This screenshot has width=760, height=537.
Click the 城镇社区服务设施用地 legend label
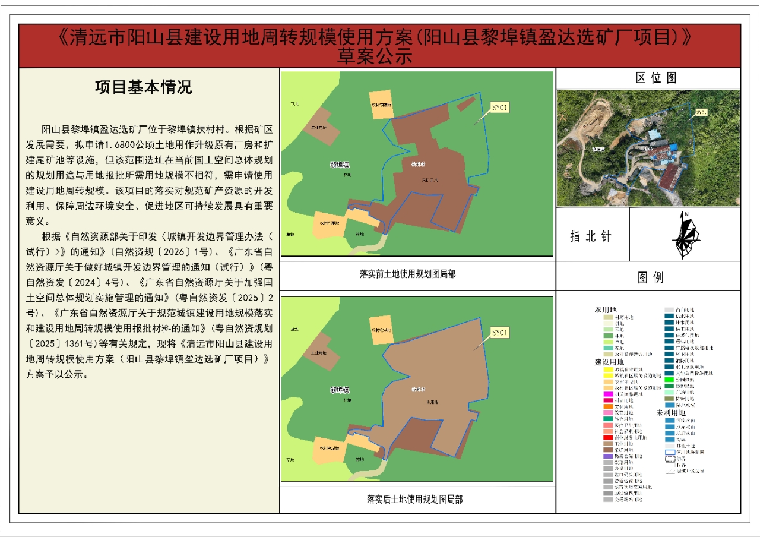pyautogui.click(x=638, y=375)
